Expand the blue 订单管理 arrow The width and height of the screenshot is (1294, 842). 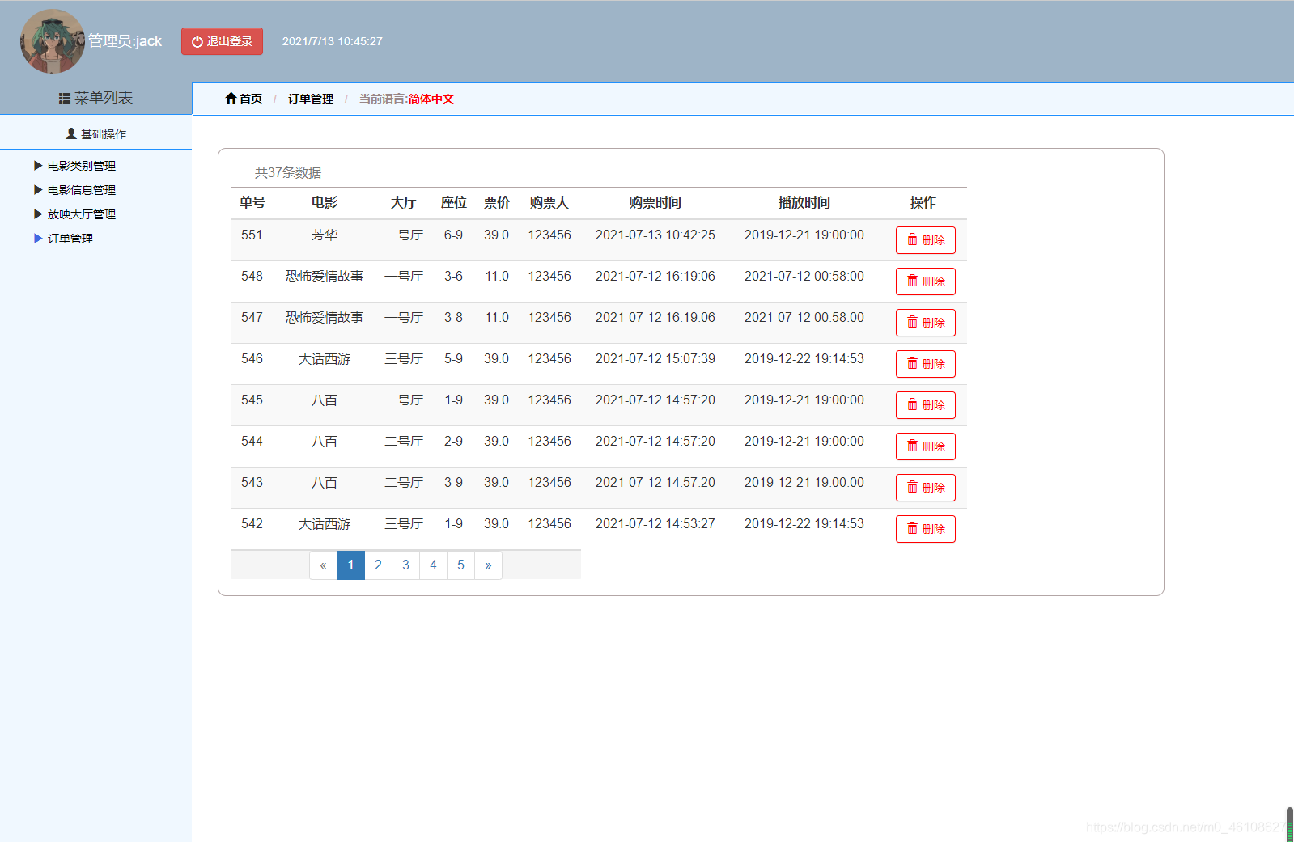pyautogui.click(x=38, y=239)
